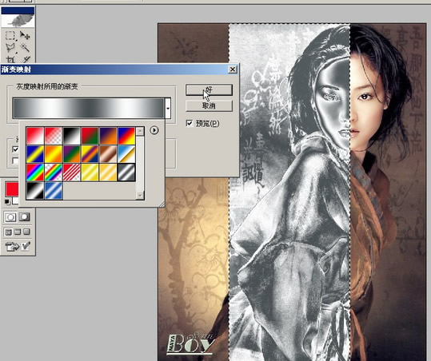Choose the red-to-white gradient preset
Screen dimensions: 431x361
pyautogui.click(x=35, y=136)
